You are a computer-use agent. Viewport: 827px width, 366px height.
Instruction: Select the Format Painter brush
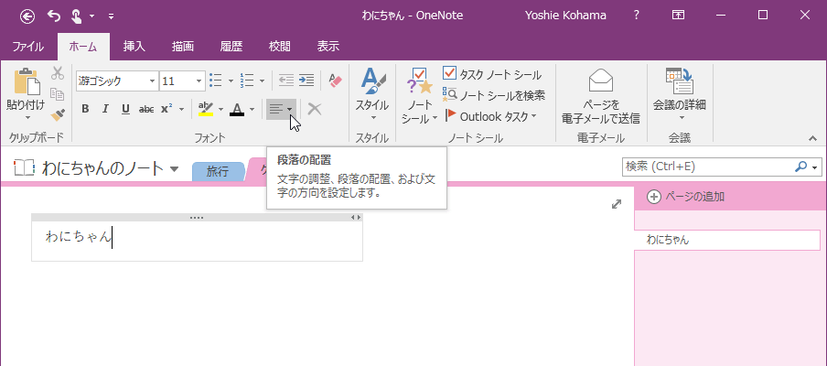click(58, 115)
